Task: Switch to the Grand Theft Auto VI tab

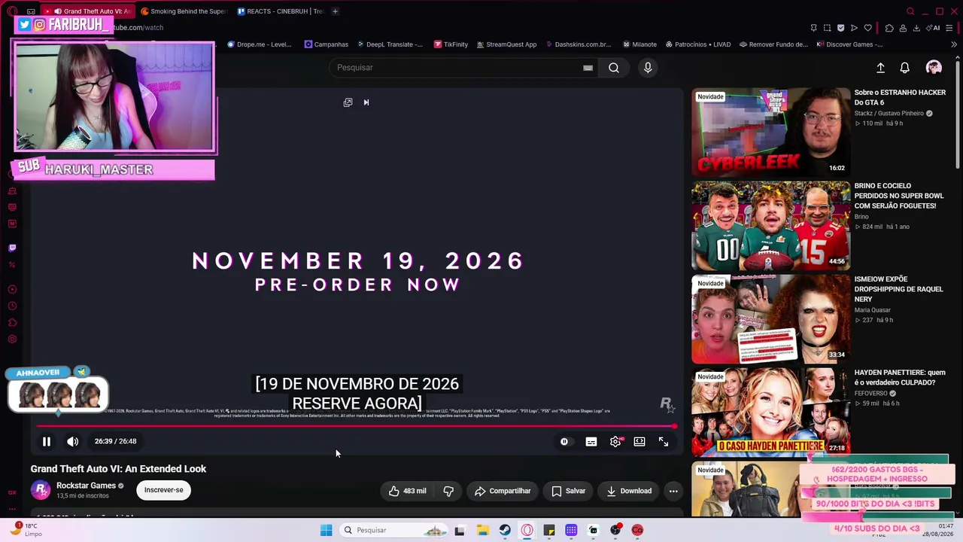Action: tap(89, 11)
